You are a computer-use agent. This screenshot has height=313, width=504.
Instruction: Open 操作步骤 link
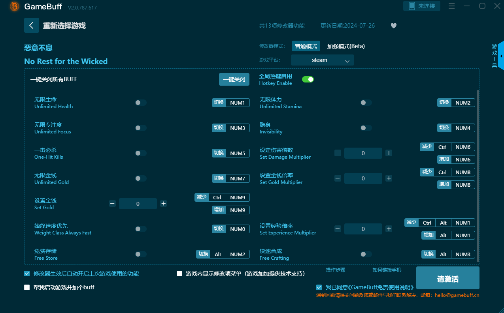pyautogui.click(x=336, y=270)
